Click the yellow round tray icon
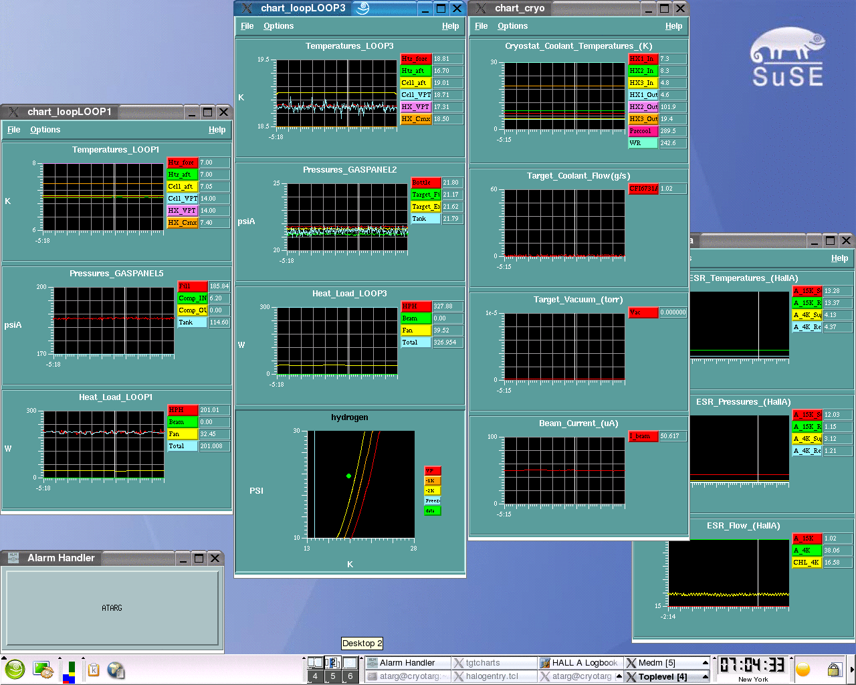The width and height of the screenshot is (856, 685). pos(803,670)
